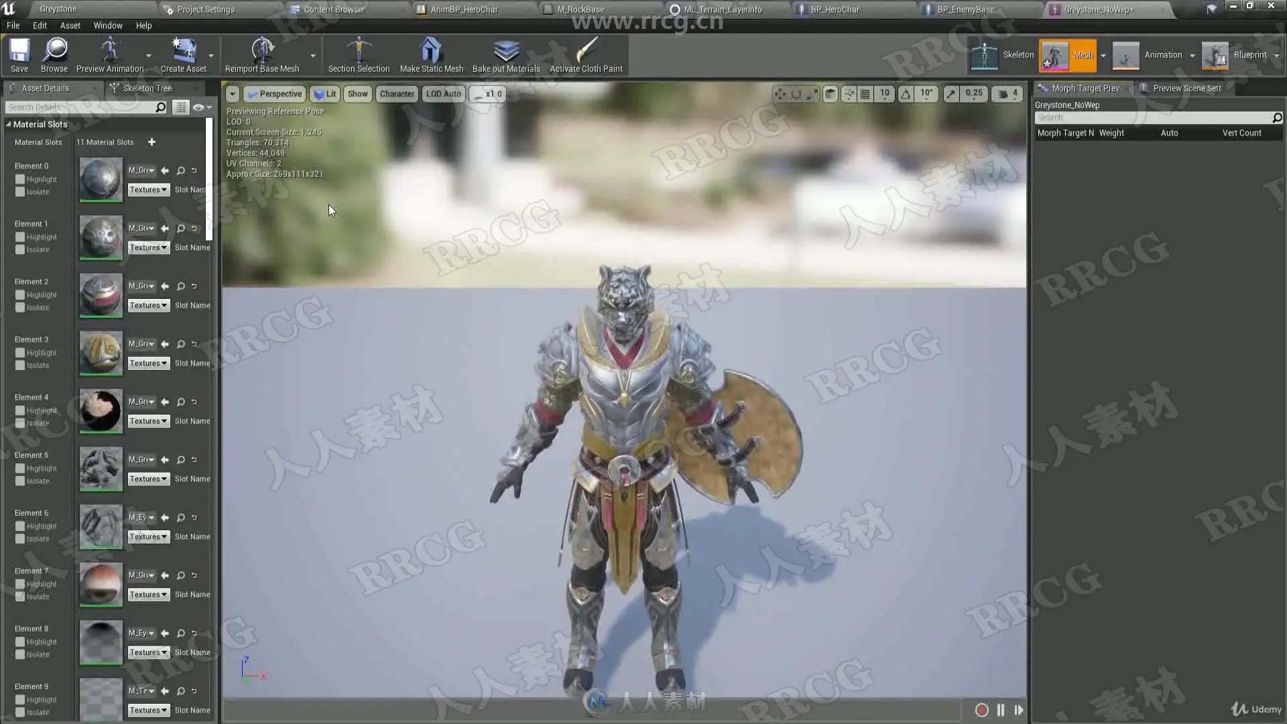Click the LOD Auto button
1287x724 pixels.
tap(443, 94)
